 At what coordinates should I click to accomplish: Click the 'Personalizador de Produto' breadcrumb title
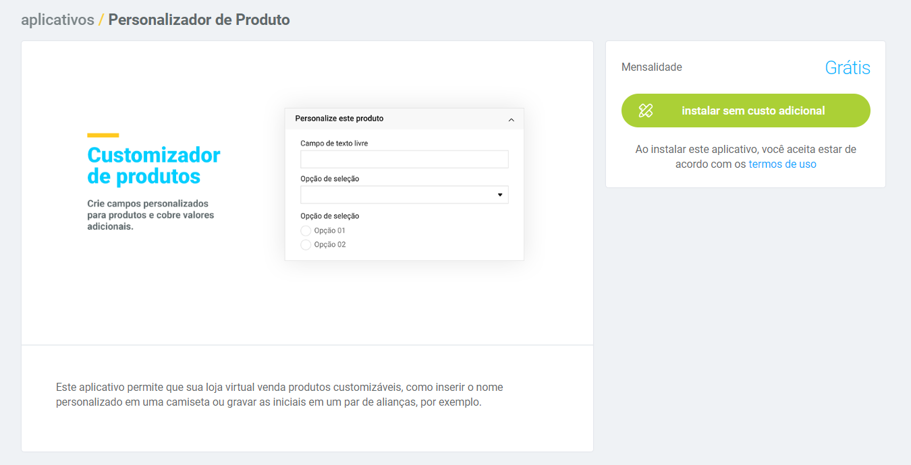coord(199,20)
